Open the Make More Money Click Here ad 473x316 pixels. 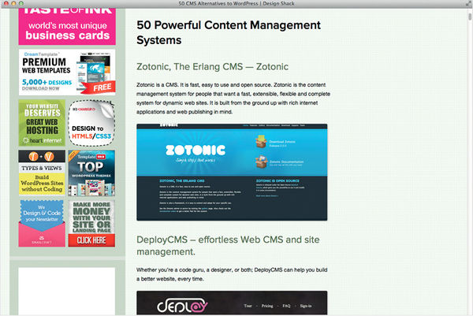(91, 223)
